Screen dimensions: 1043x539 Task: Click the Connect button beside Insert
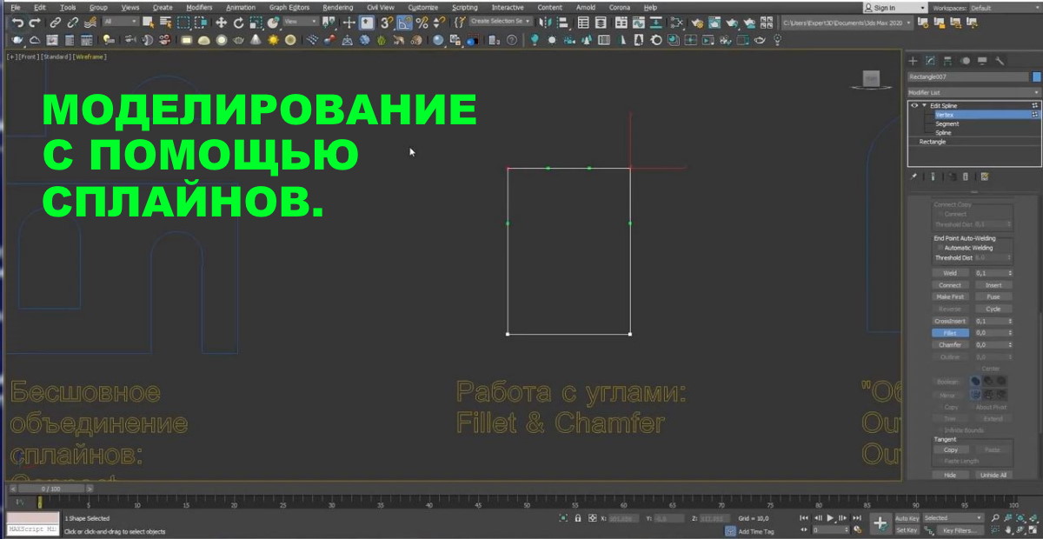(950, 285)
